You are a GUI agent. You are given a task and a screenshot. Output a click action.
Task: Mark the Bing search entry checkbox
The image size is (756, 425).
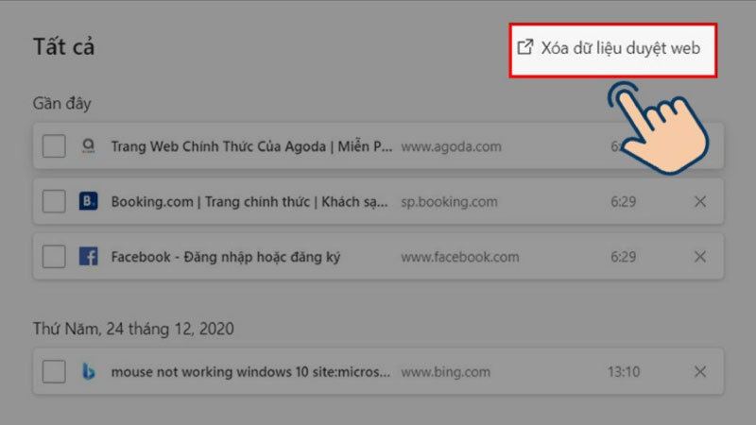click(54, 371)
